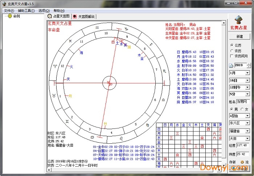Click the gear icon next to 流
254x176 pixels.
[x=242, y=162]
